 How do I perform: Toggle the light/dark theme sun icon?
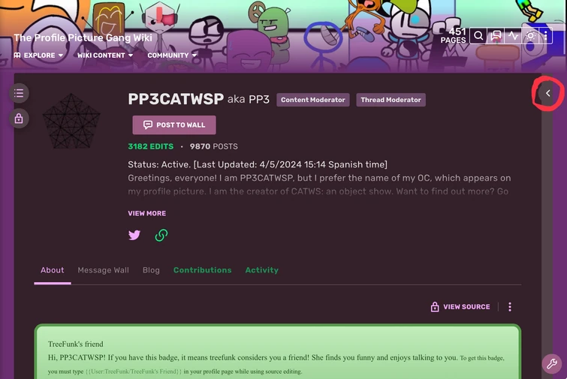530,36
